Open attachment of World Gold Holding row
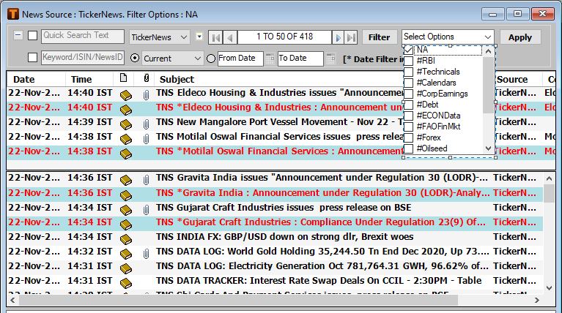The height and width of the screenshot is (313, 562). coord(147,254)
